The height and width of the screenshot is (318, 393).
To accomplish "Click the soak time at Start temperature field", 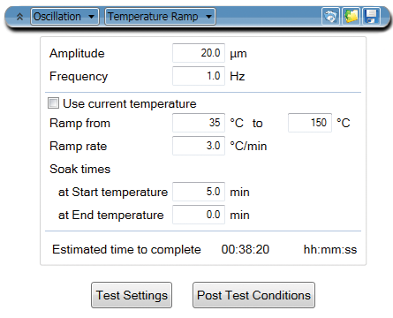I will pos(199,192).
